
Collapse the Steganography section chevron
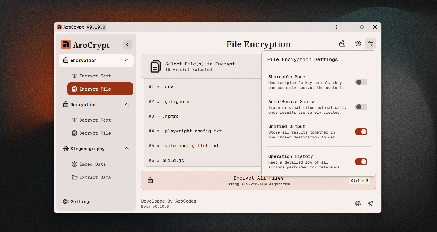coord(127,149)
